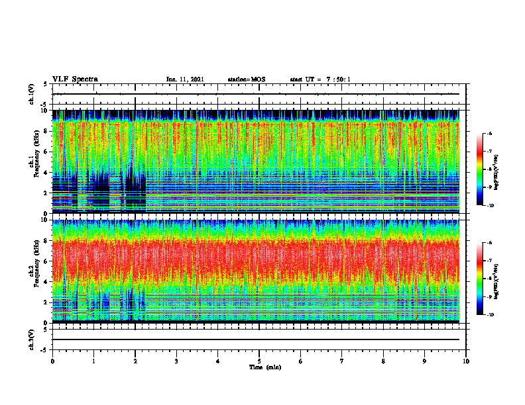Viewport: 525px width, 405px height.
Task: Click the "-6" label on ch.1 color bar
Action: click(489, 133)
